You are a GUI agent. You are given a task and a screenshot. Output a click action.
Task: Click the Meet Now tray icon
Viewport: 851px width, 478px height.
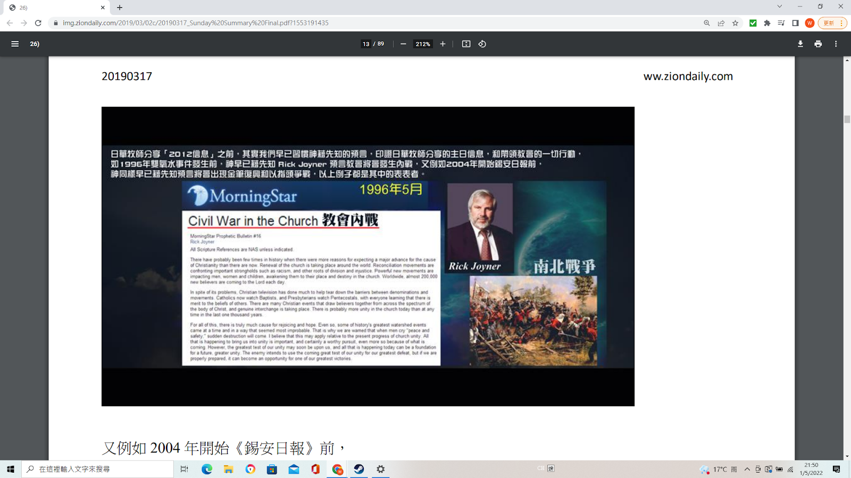(758, 469)
